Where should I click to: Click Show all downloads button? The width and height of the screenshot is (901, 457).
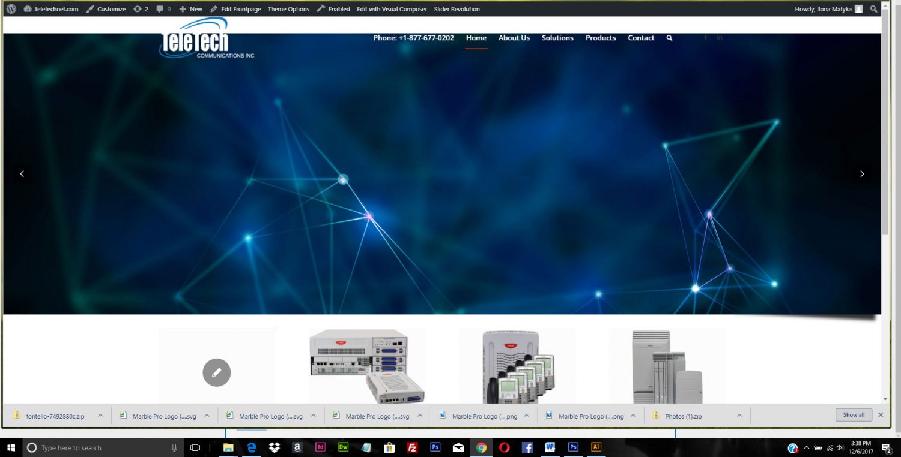tap(854, 415)
